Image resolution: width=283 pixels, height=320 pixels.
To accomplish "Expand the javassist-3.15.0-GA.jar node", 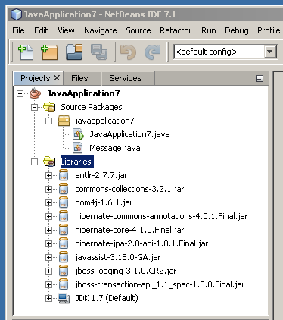I will click(x=48, y=258).
